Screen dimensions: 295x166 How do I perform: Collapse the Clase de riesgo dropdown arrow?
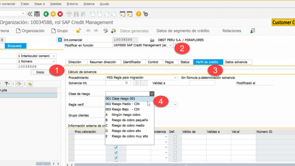pyautogui.click(x=152, y=94)
